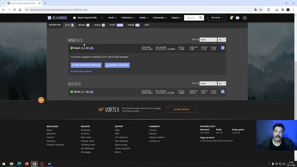Expand the Collections navigation menu
The height and width of the screenshot is (167, 297).
click(128, 18)
